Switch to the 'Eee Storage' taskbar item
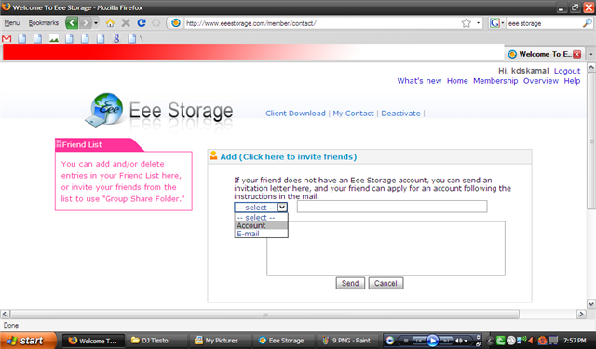596x349 pixels. [x=284, y=341]
